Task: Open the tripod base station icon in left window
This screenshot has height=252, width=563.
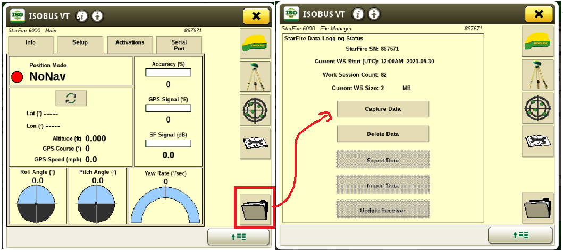Action: point(255,76)
